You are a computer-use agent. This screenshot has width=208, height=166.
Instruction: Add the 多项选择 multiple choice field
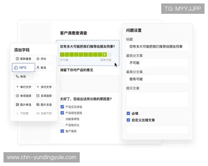(44, 96)
